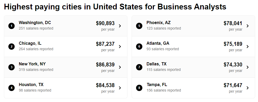258x102 pixels.
Task: Click the rank 1 badge for Washington
Action: 12,26
